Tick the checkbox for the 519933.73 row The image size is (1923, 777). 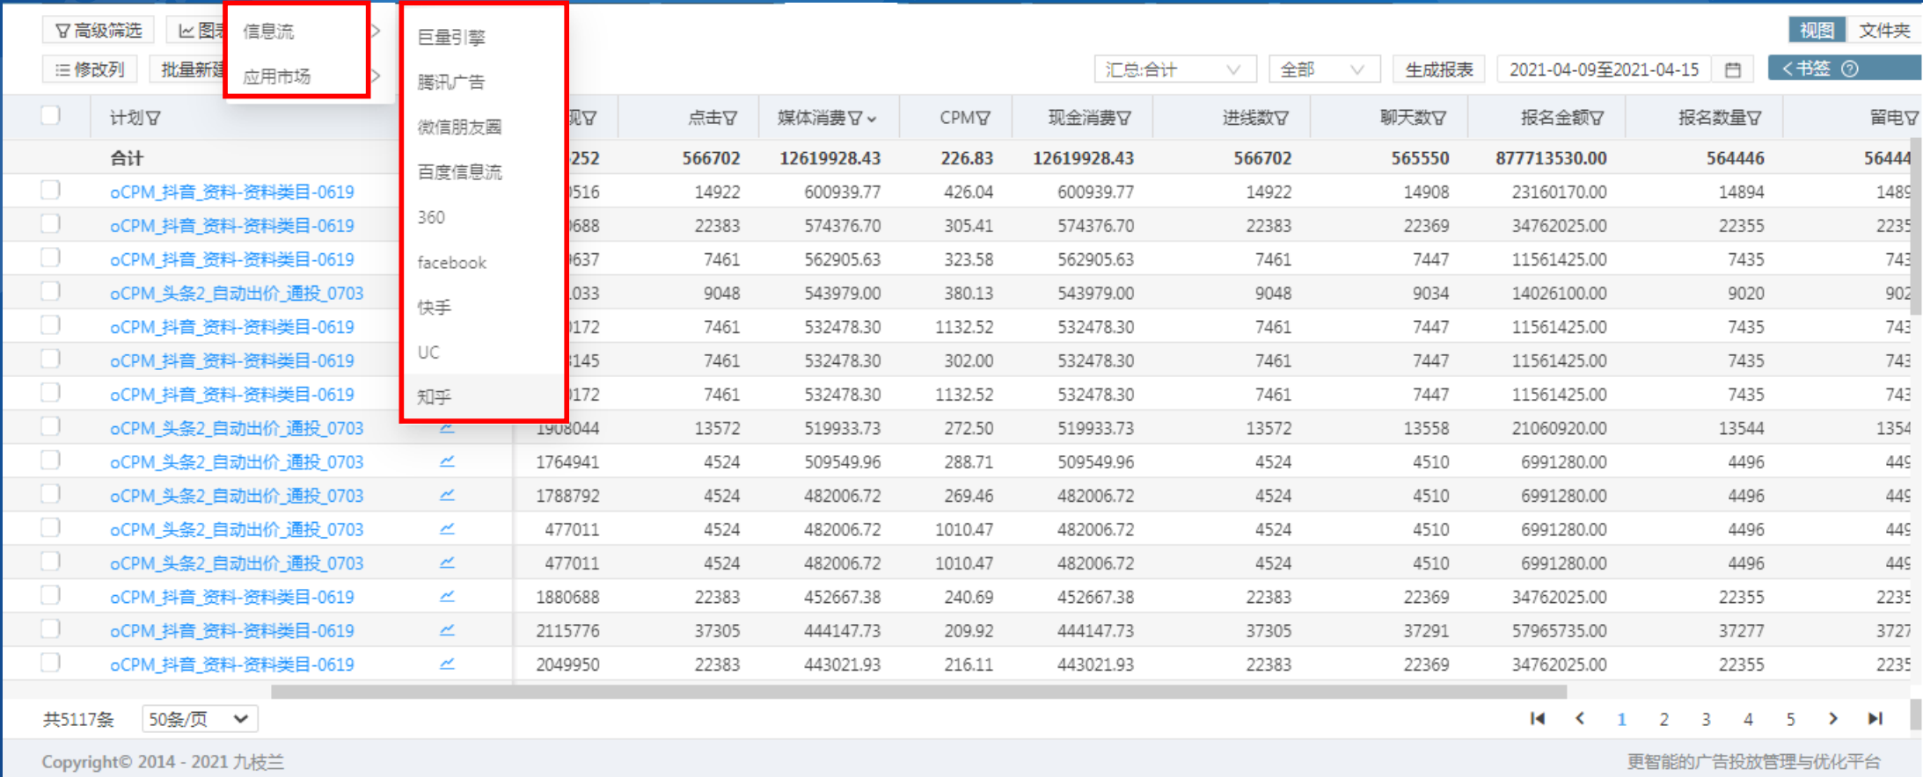tap(50, 426)
